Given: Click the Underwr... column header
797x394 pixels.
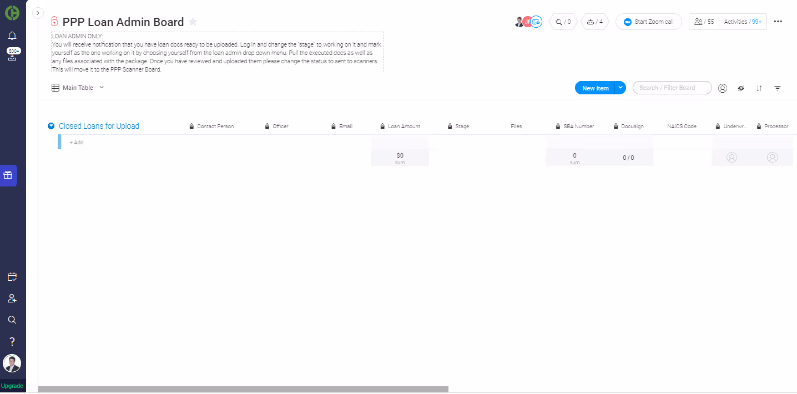Looking at the screenshot, I should pos(735,127).
